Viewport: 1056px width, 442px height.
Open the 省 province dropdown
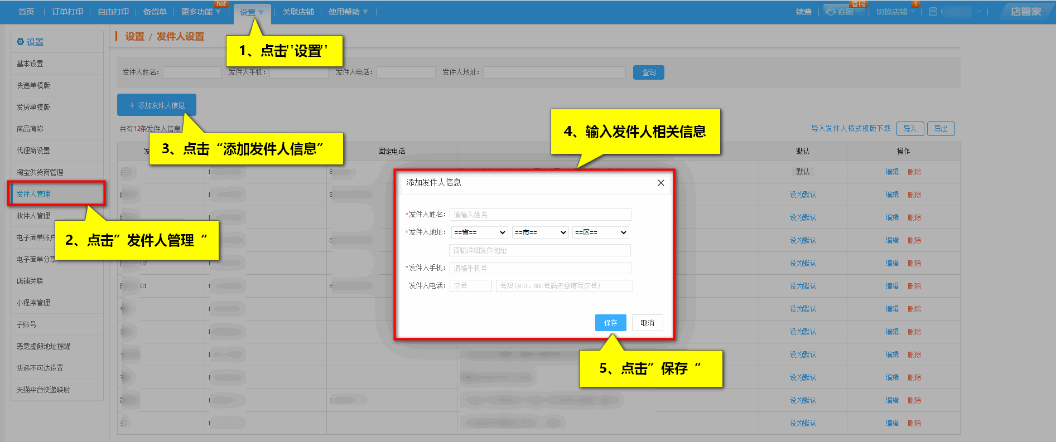[x=479, y=232]
